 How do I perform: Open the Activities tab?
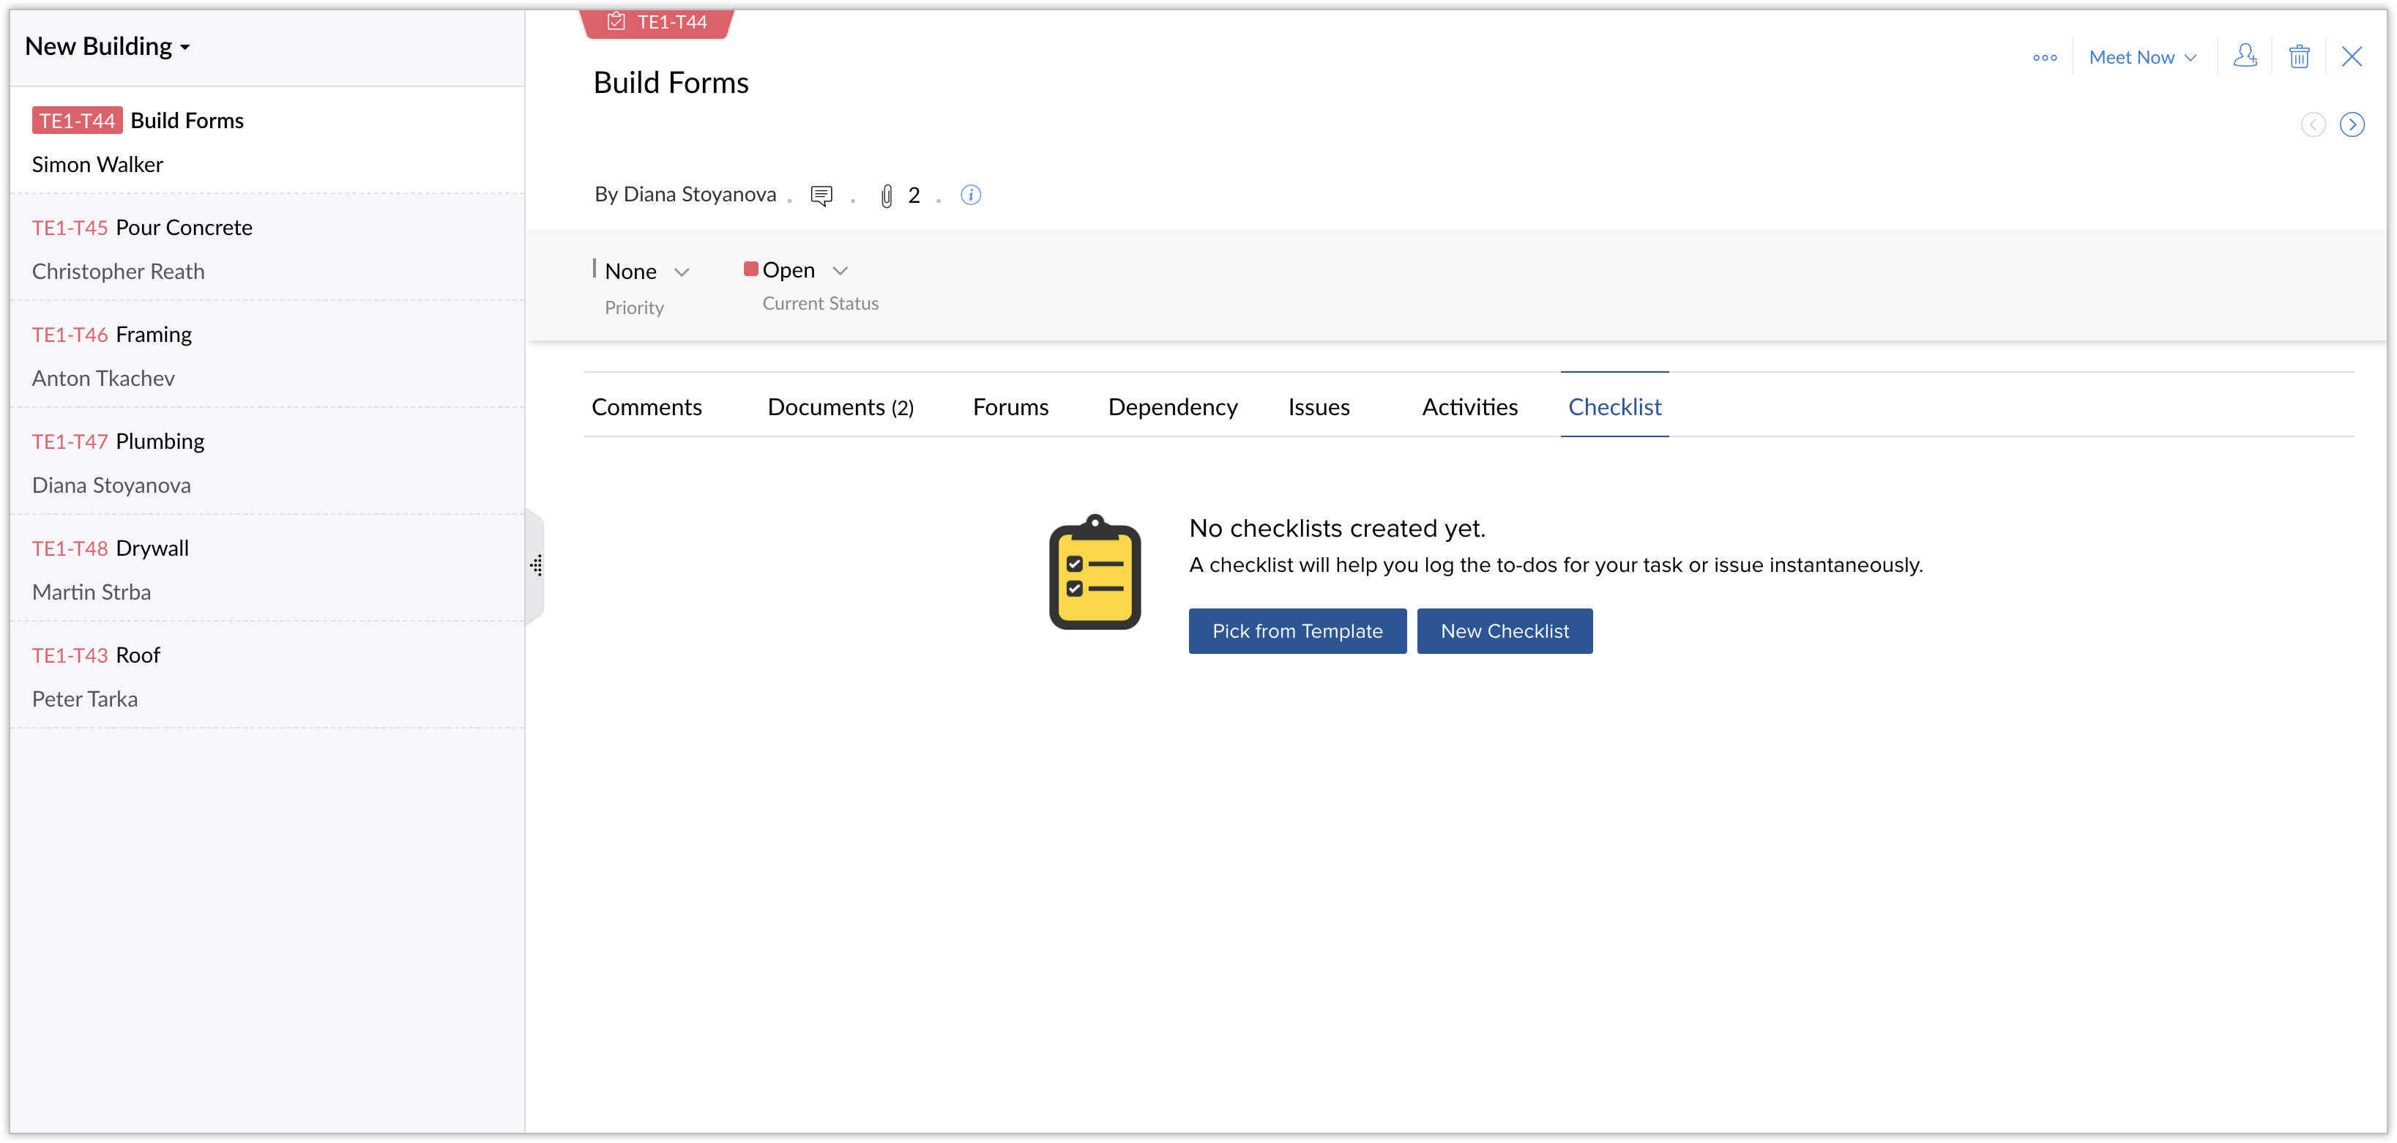(1469, 407)
